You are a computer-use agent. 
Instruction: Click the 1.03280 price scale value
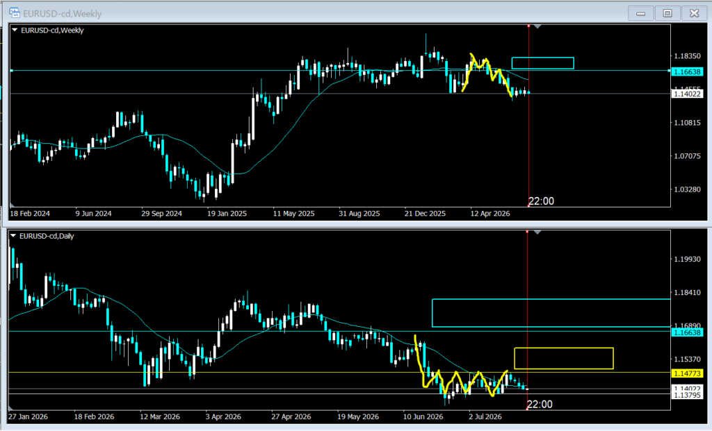coord(687,189)
